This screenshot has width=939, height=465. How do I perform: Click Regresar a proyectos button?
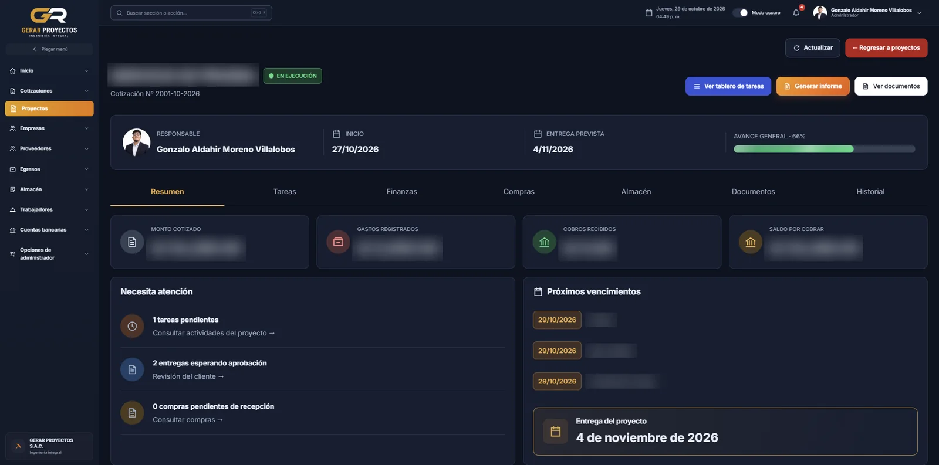[886, 48]
